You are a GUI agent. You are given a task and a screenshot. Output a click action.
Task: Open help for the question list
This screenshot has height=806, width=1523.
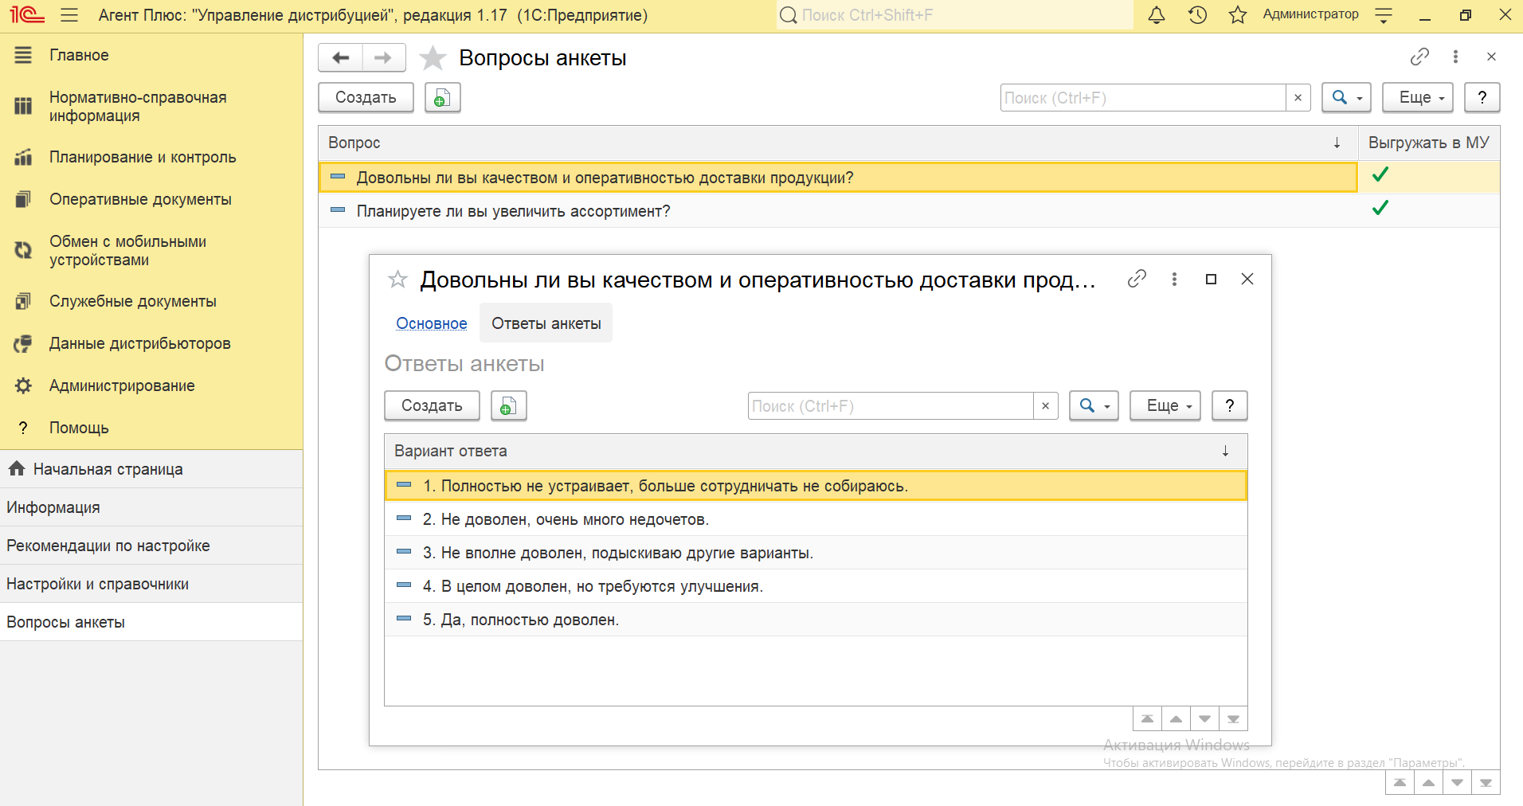[1482, 97]
